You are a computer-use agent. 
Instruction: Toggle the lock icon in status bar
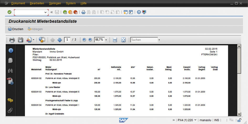tap(239, 120)
